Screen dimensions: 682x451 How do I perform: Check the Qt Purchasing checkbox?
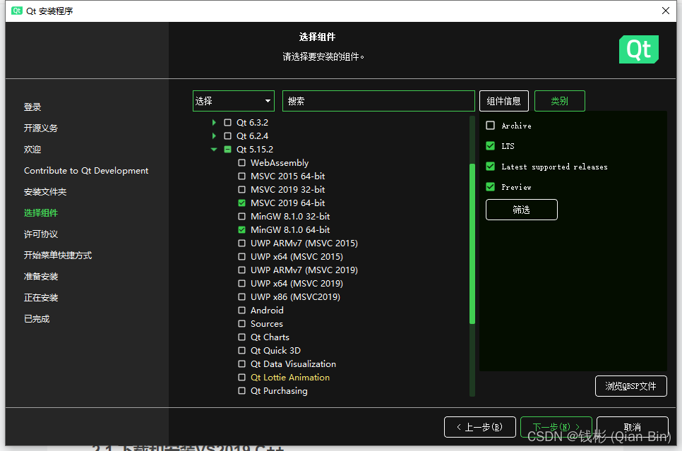(242, 391)
